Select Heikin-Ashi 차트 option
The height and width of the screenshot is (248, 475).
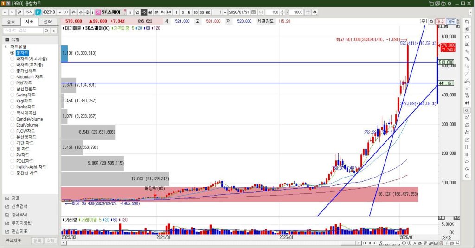13,167
